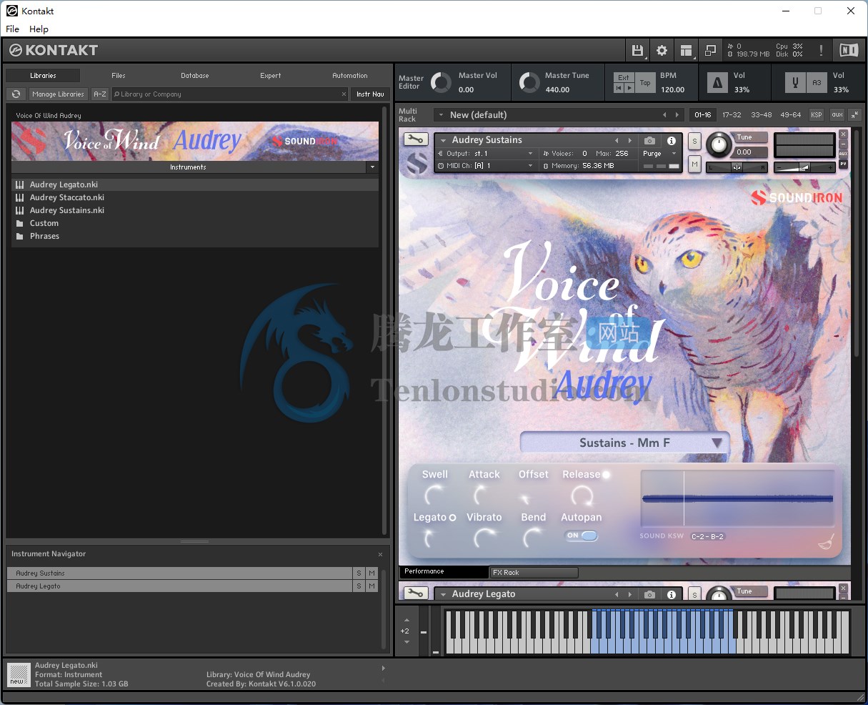This screenshot has height=705, width=868.
Task: Click the previous multi preset arrow
Action: [664, 114]
